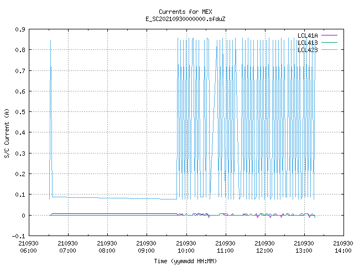The width and height of the screenshot is (354, 266).
Task: Click the 0.2 y-axis tick value
Action: click(20, 174)
